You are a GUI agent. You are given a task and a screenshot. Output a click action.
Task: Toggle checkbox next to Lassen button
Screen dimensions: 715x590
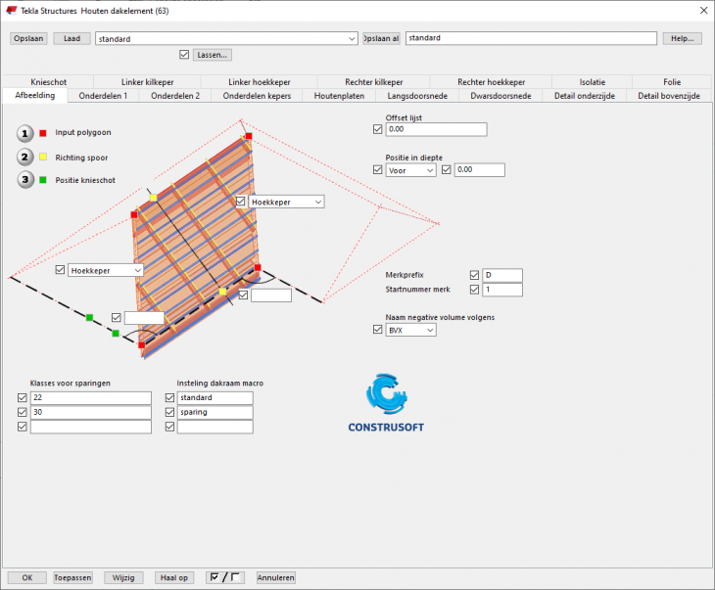(x=185, y=55)
